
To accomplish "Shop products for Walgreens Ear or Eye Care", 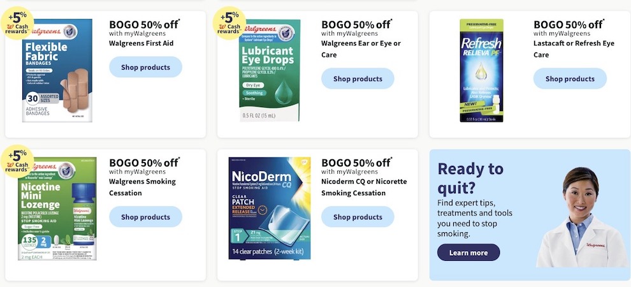I will pyautogui.click(x=358, y=78).
